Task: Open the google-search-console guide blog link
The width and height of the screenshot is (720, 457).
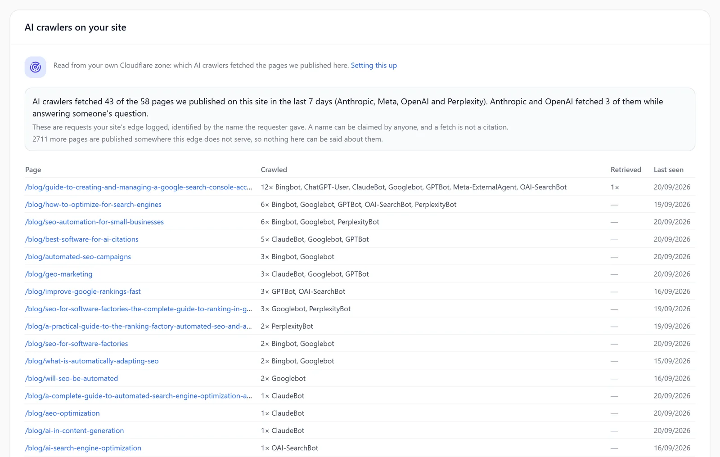Action: click(139, 187)
